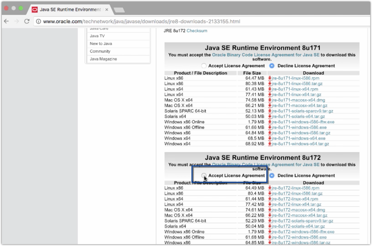This screenshot has height=246, width=372.
Task: Click the browser back arrow
Action: pyautogui.click(x=6, y=21)
